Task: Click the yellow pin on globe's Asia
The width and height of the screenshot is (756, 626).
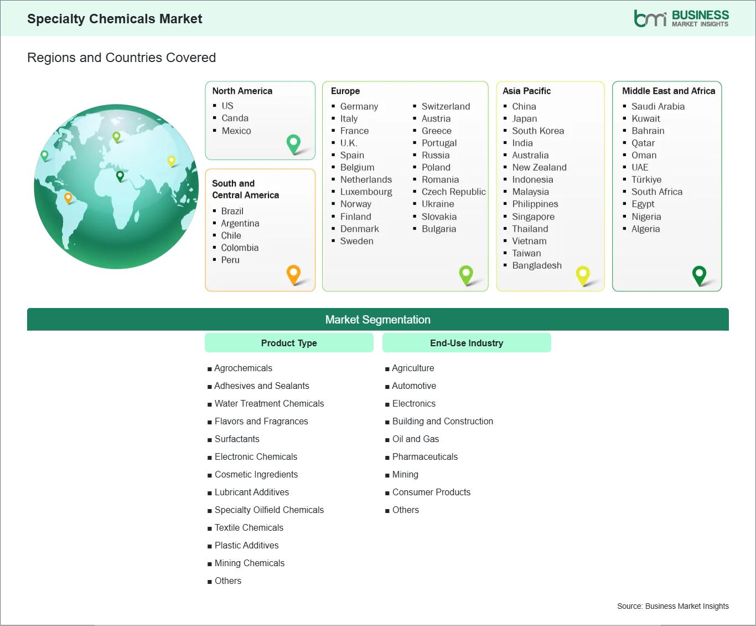Action: [171, 161]
